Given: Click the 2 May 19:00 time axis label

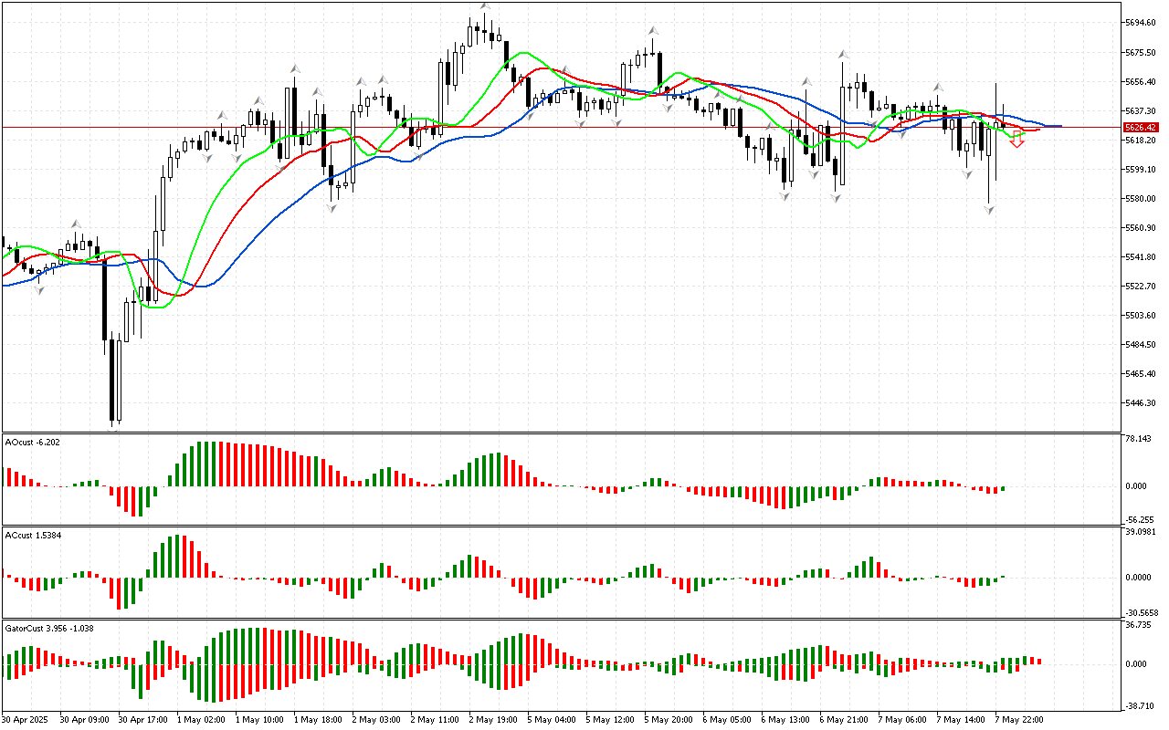Looking at the screenshot, I should click(x=493, y=720).
